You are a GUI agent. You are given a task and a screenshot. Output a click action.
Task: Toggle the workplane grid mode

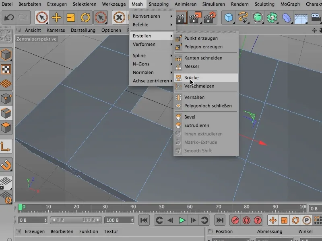pyautogui.click(x=6, y=84)
